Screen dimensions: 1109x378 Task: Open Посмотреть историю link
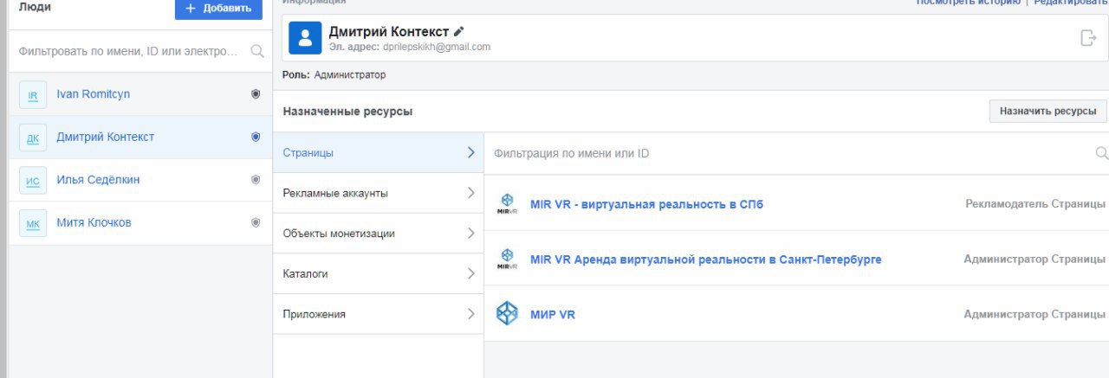coord(969,3)
